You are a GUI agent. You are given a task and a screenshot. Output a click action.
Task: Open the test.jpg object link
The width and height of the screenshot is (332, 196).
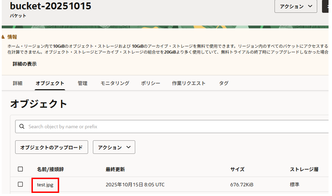pyautogui.click(x=45, y=185)
